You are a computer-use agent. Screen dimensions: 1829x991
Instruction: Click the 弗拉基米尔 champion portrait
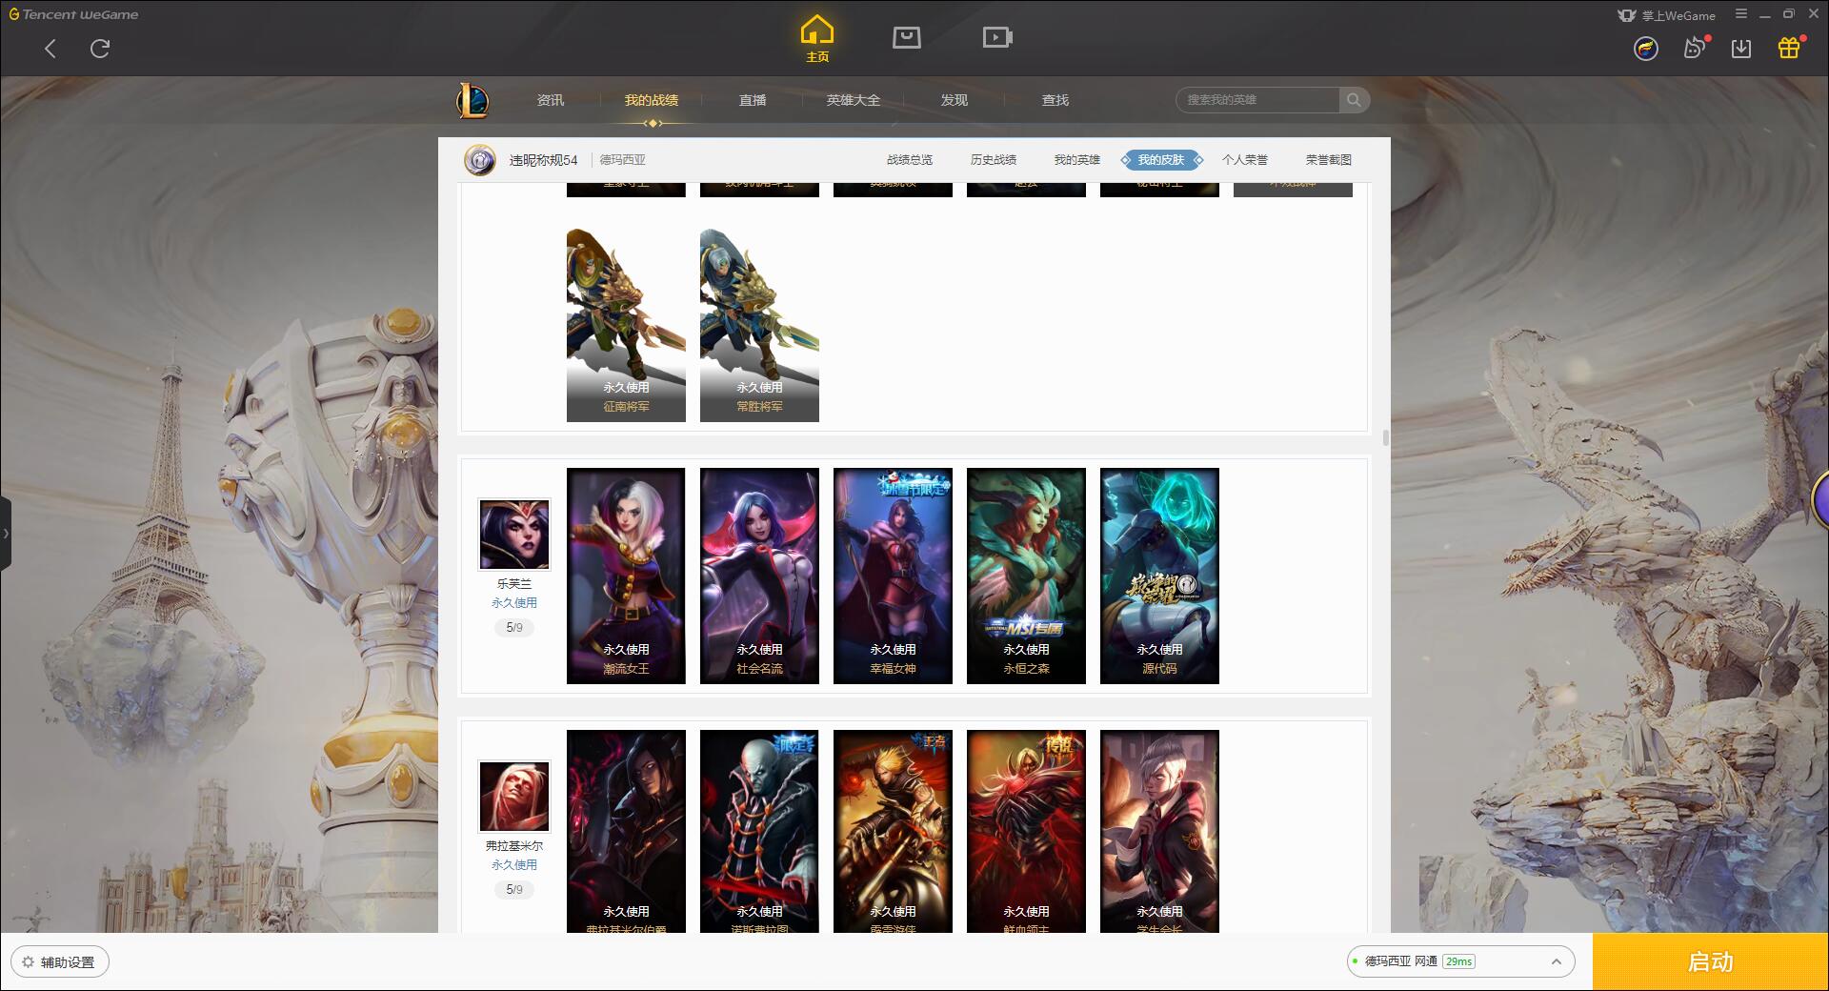[514, 797]
